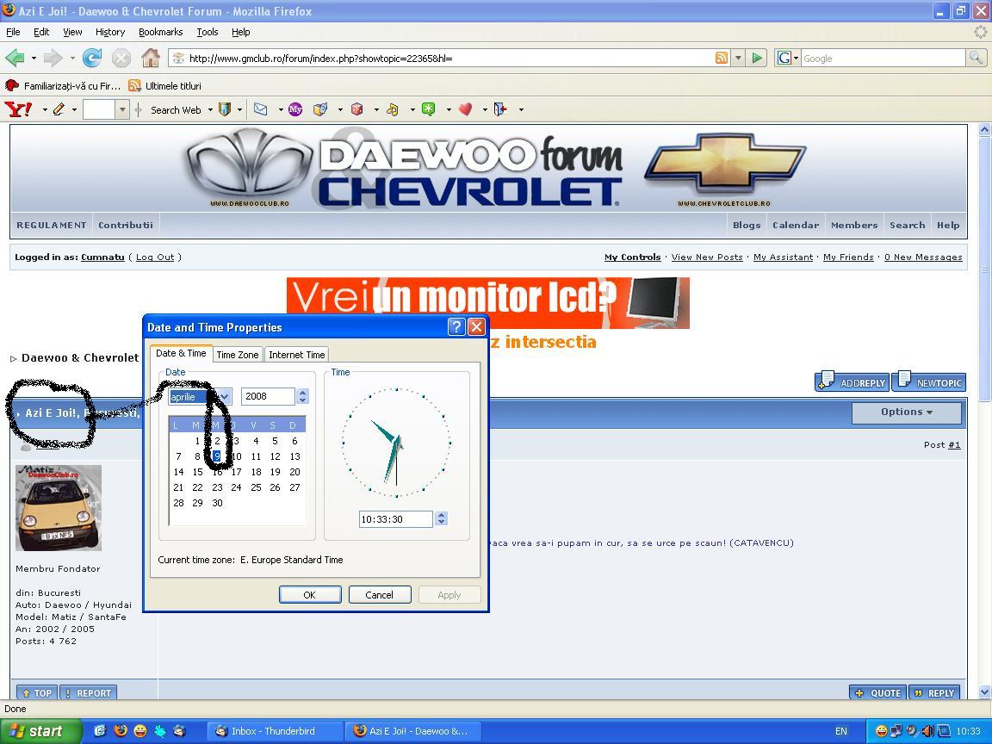
Task: Click the NEWTOPIC forum button
Action: click(x=929, y=381)
